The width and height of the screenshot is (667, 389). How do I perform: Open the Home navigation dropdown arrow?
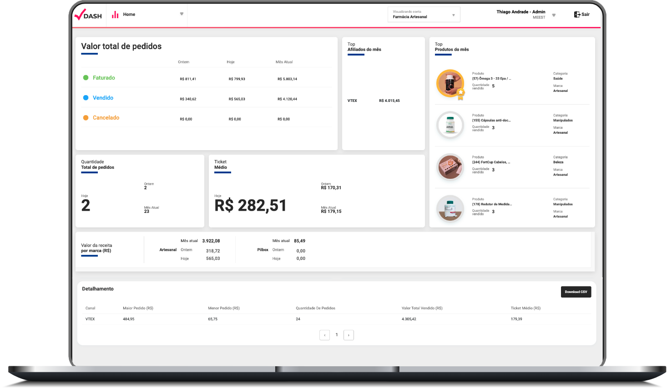click(x=182, y=14)
